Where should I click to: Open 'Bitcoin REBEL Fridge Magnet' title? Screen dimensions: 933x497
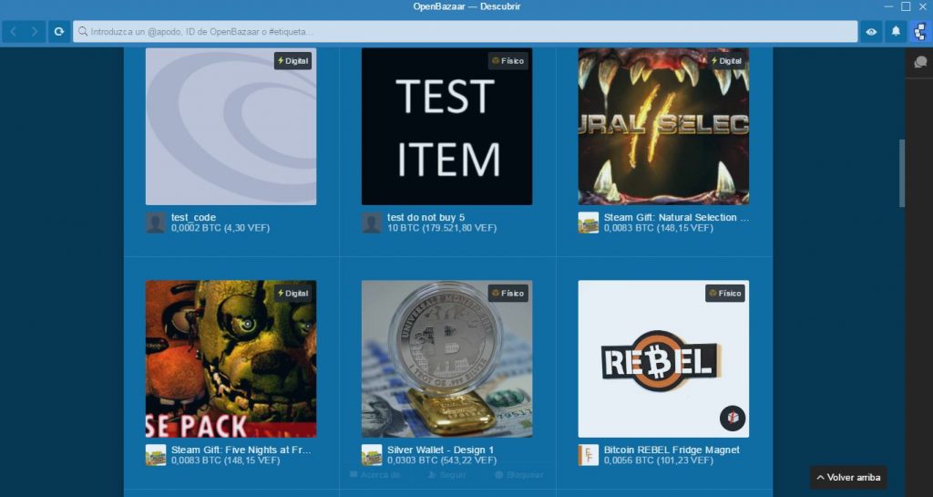coord(672,450)
